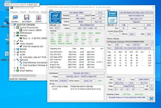Expand the Bus tree node
Screen dimensions: 161x108
coord(15,41)
